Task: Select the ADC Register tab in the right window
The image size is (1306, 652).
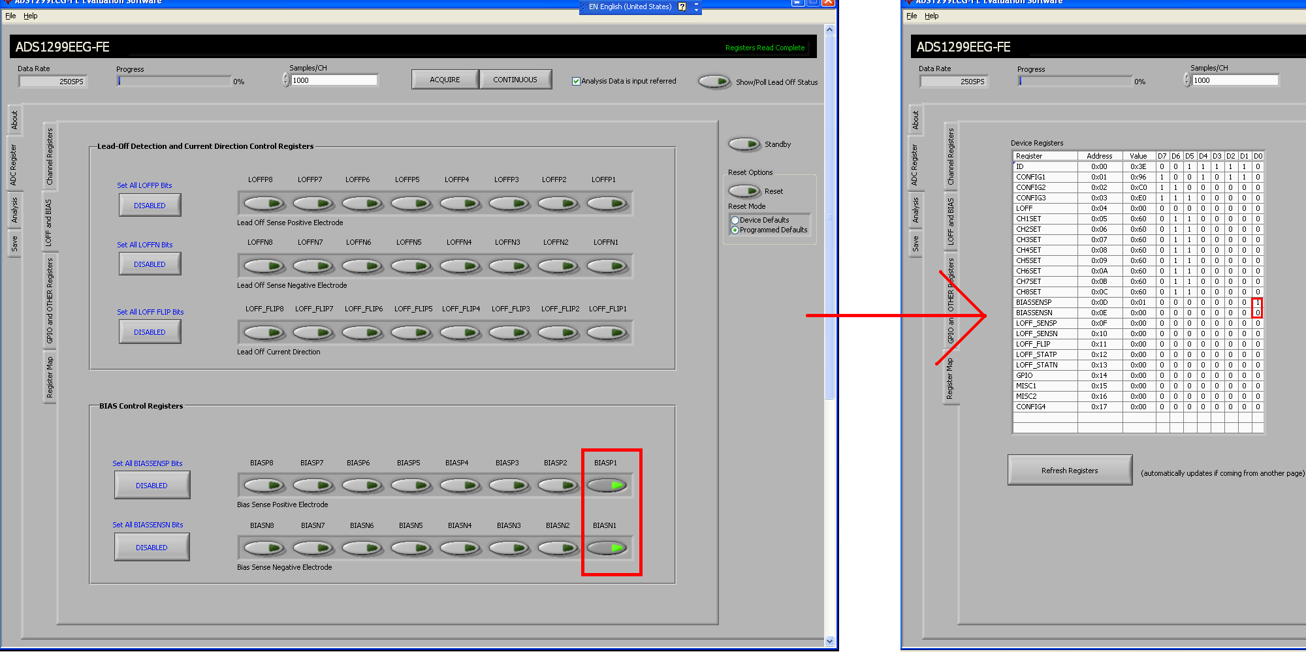Action: [x=916, y=164]
